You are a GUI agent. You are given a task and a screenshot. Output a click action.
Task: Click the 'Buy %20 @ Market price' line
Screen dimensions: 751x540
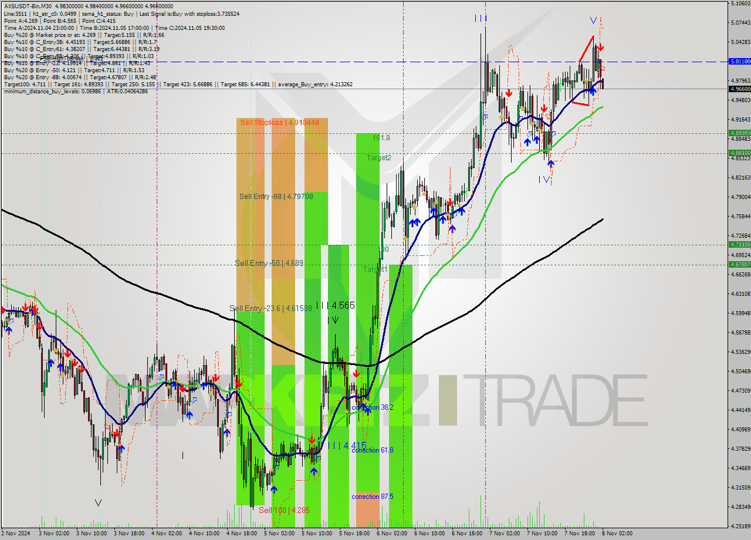point(84,35)
